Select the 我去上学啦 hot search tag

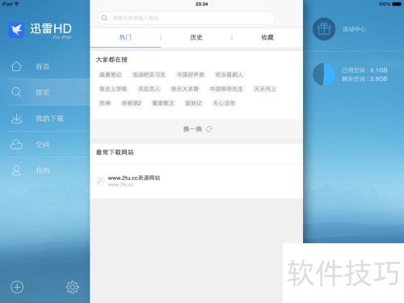(113, 89)
